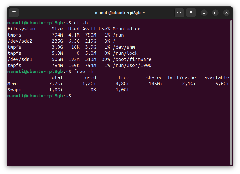
Task: Open a new terminal tab
Action: (14, 13)
